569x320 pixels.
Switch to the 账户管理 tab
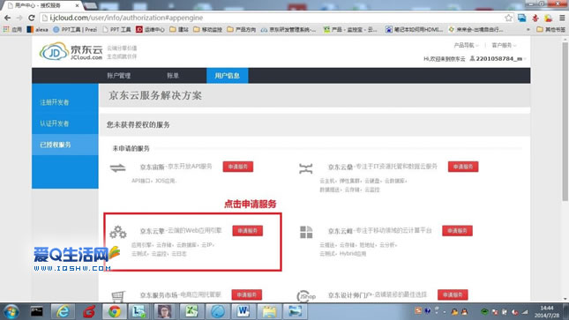119,76
